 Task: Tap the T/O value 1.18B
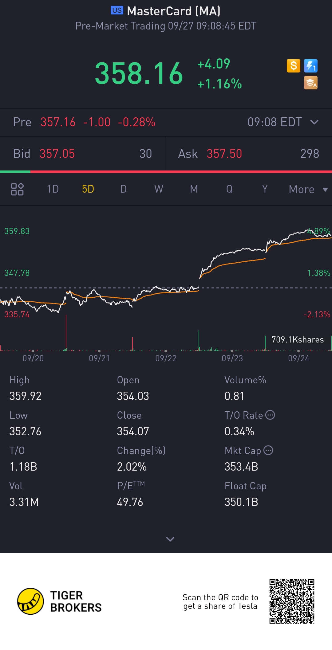[x=23, y=467]
